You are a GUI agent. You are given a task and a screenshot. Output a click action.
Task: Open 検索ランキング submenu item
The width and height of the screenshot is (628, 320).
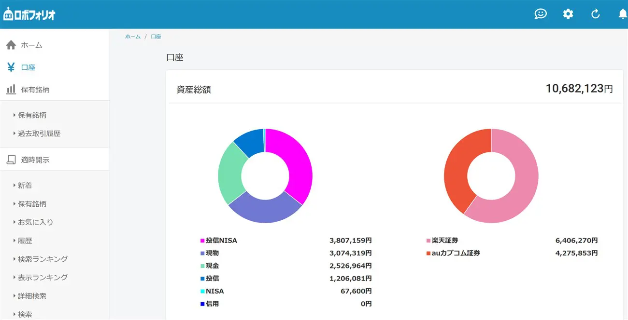click(43, 259)
